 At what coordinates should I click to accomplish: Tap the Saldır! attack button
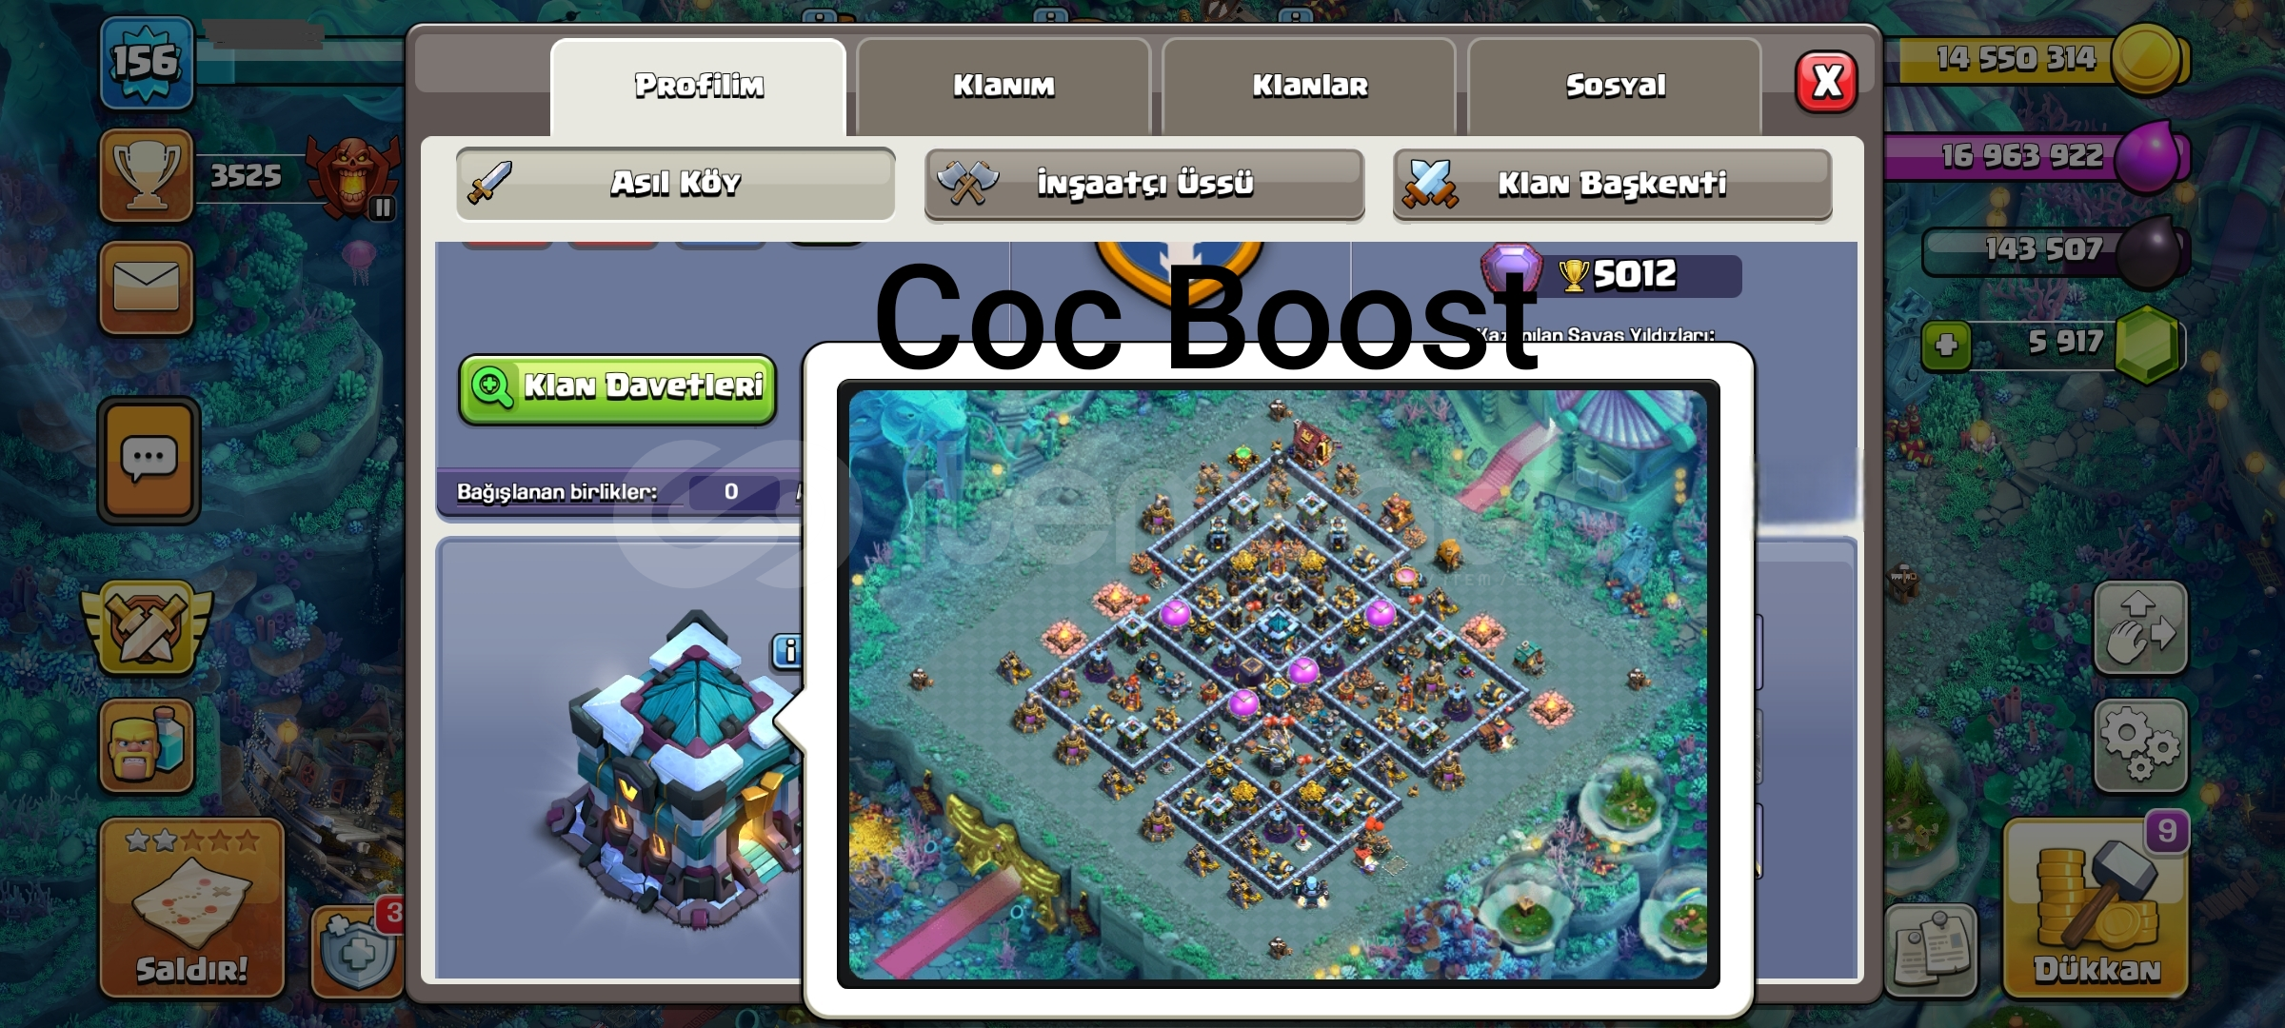(x=192, y=907)
